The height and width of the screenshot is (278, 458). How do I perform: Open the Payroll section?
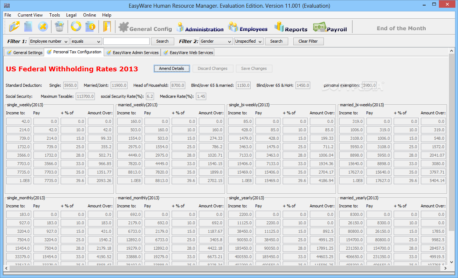pos(330,28)
